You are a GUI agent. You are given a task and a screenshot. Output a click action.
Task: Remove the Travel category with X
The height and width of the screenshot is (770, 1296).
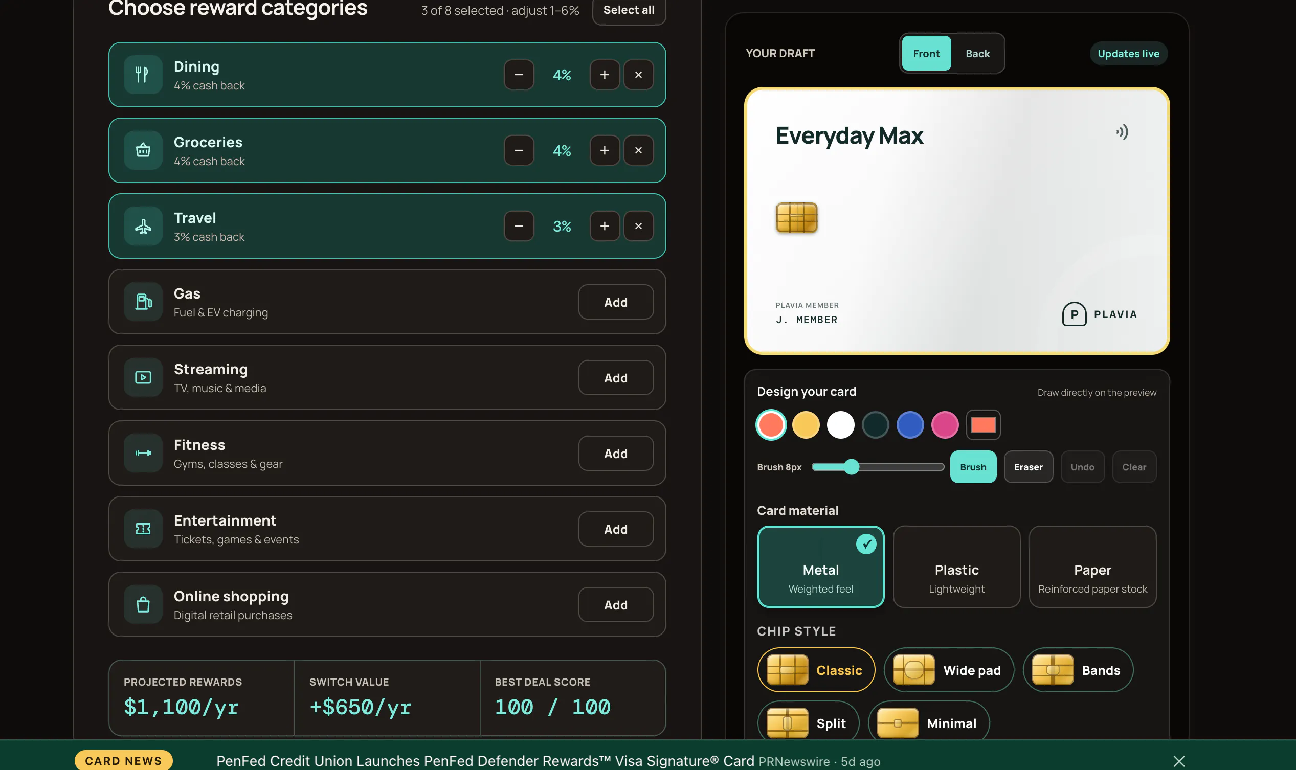click(x=638, y=226)
